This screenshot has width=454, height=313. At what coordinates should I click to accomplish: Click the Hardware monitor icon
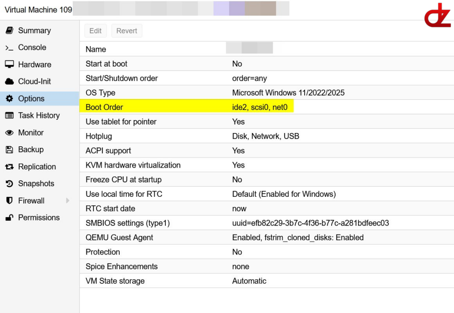click(9, 65)
